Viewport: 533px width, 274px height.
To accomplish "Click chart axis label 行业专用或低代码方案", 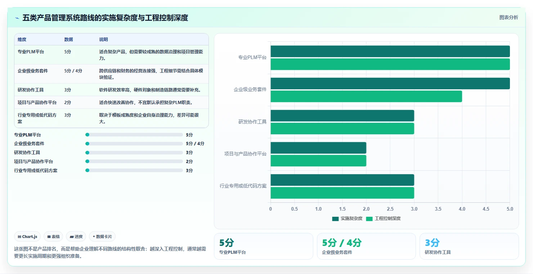I will click(243, 186).
